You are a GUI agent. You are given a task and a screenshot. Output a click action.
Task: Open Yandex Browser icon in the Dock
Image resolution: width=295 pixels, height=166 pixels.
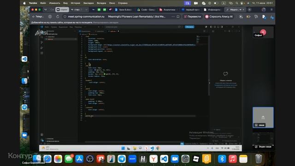coord(153,159)
